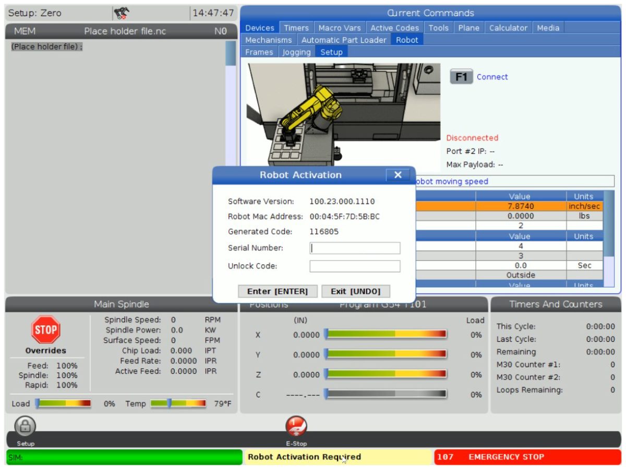This screenshot has height=469, width=626.
Task: Click the robot cell 3D thumbnail
Action: click(343, 112)
